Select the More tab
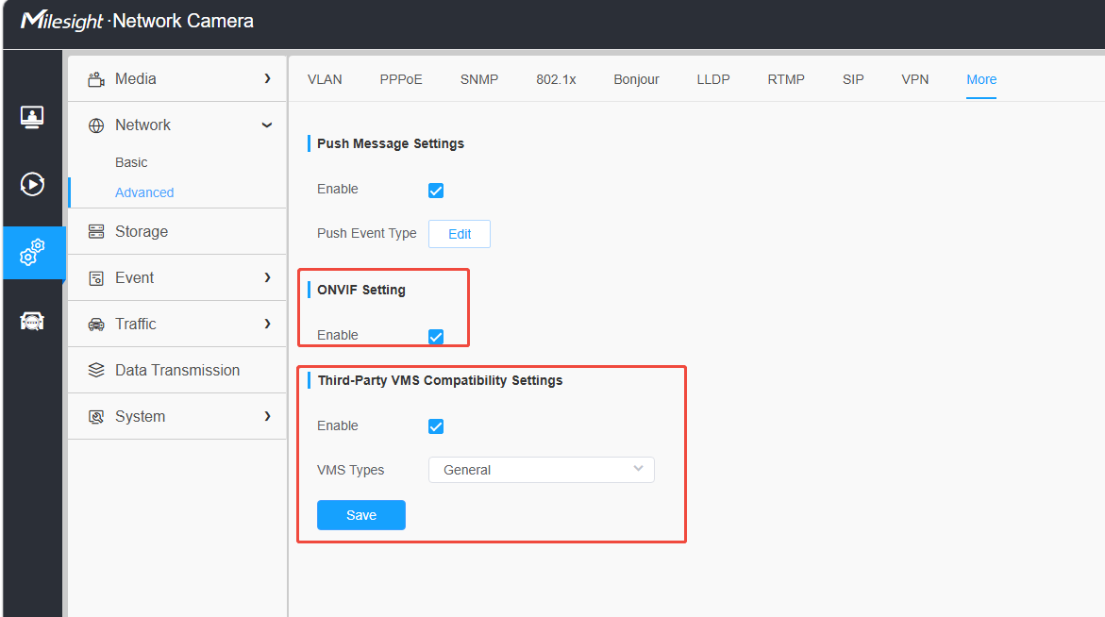This screenshot has height=617, width=1105. click(x=981, y=79)
